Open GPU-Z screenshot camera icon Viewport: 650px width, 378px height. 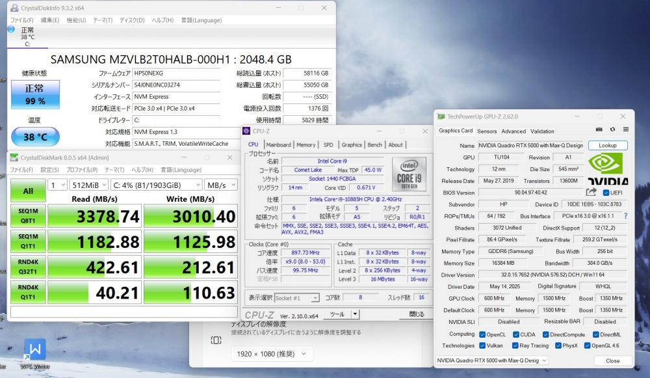[599, 129]
